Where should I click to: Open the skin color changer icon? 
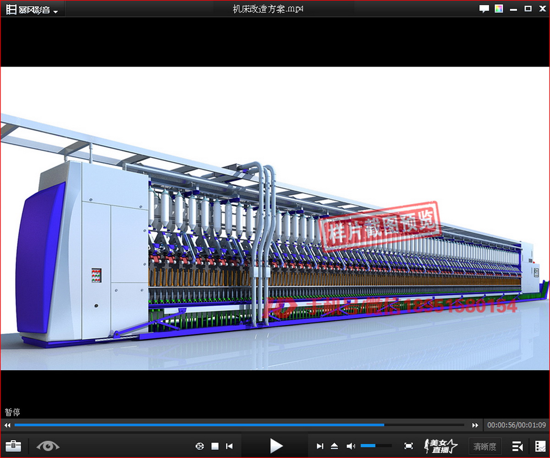[x=499, y=9]
